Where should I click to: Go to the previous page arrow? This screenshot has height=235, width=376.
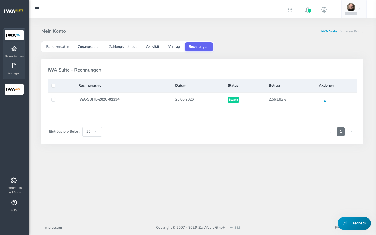[x=330, y=132]
